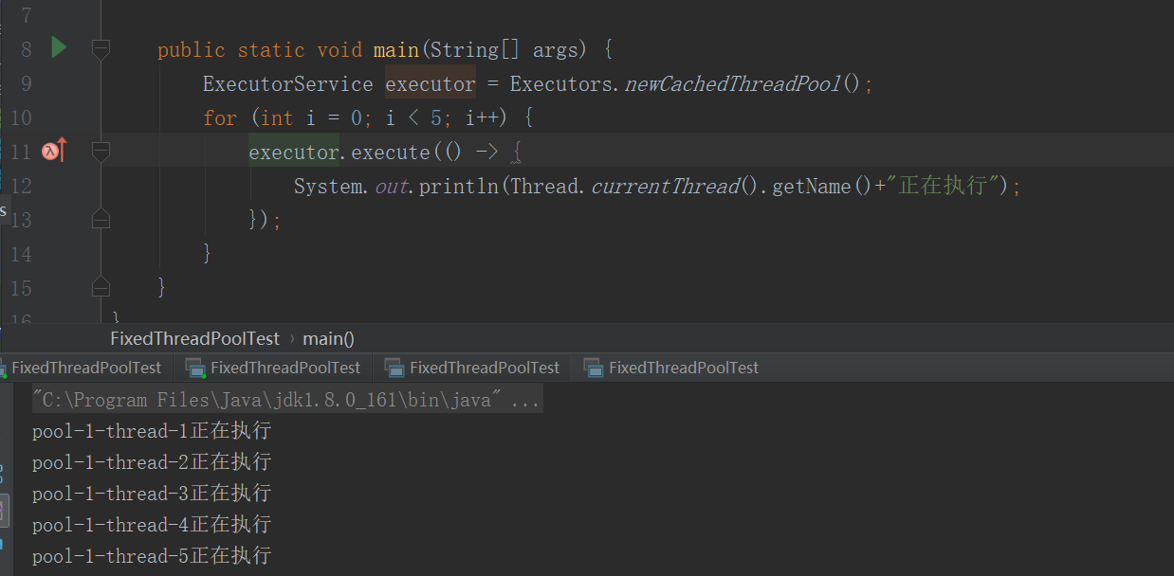
Task: Switch to the second FixedThreadPoolTest run tab
Action: pos(284,368)
